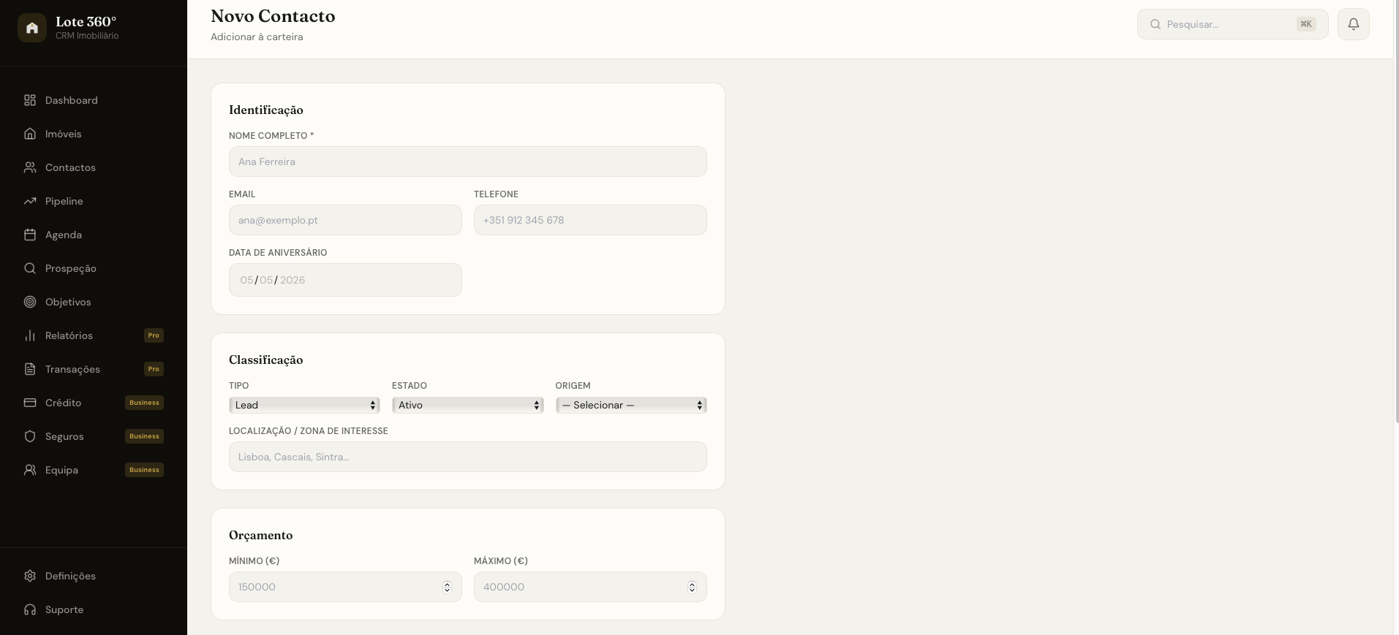
Task: Click the Pipeline trend arrow icon
Action: pyautogui.click(x=30, y=201)
